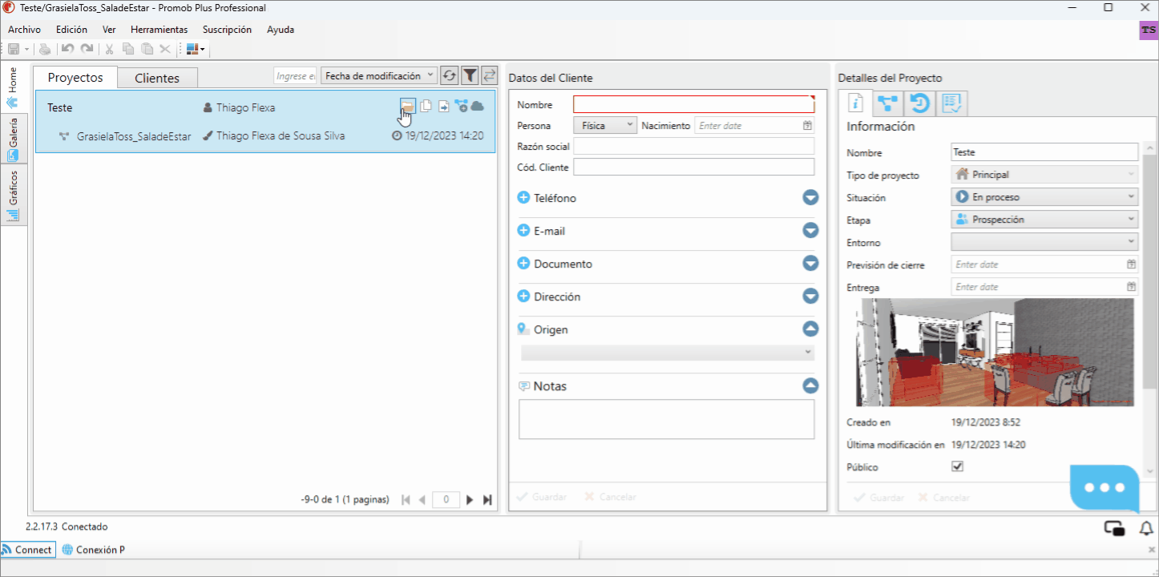Click the cloud icon on Teste project

477,106
